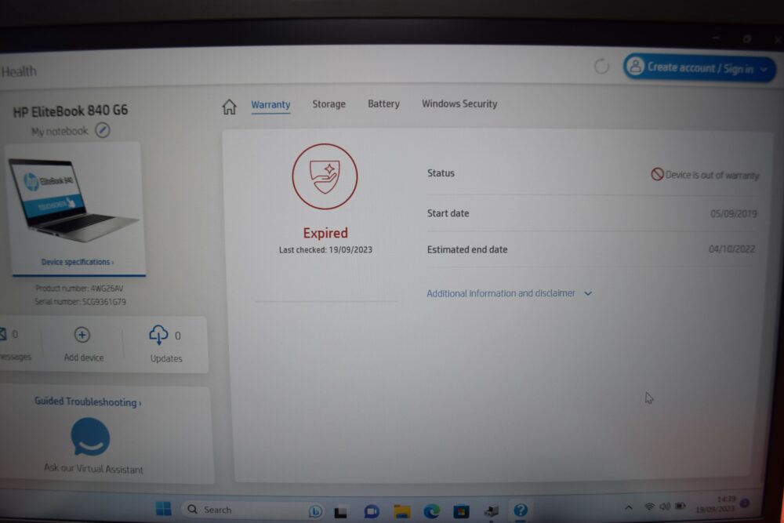Open the Windows Security tab
This screenshot has width=784, height=523.
point(459,104)
